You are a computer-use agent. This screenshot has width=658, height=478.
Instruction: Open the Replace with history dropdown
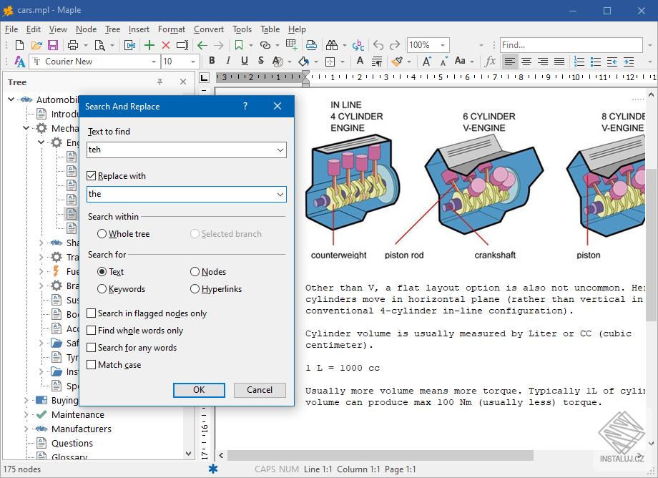pos(280,195)
